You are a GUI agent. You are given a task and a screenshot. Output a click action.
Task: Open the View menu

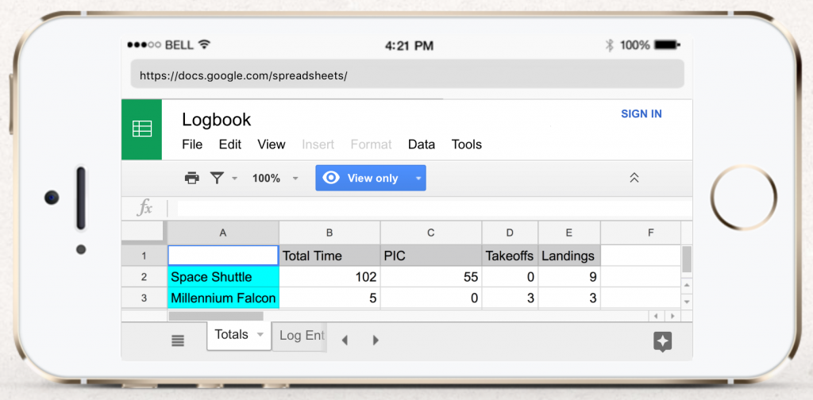[x=272, y=144]
